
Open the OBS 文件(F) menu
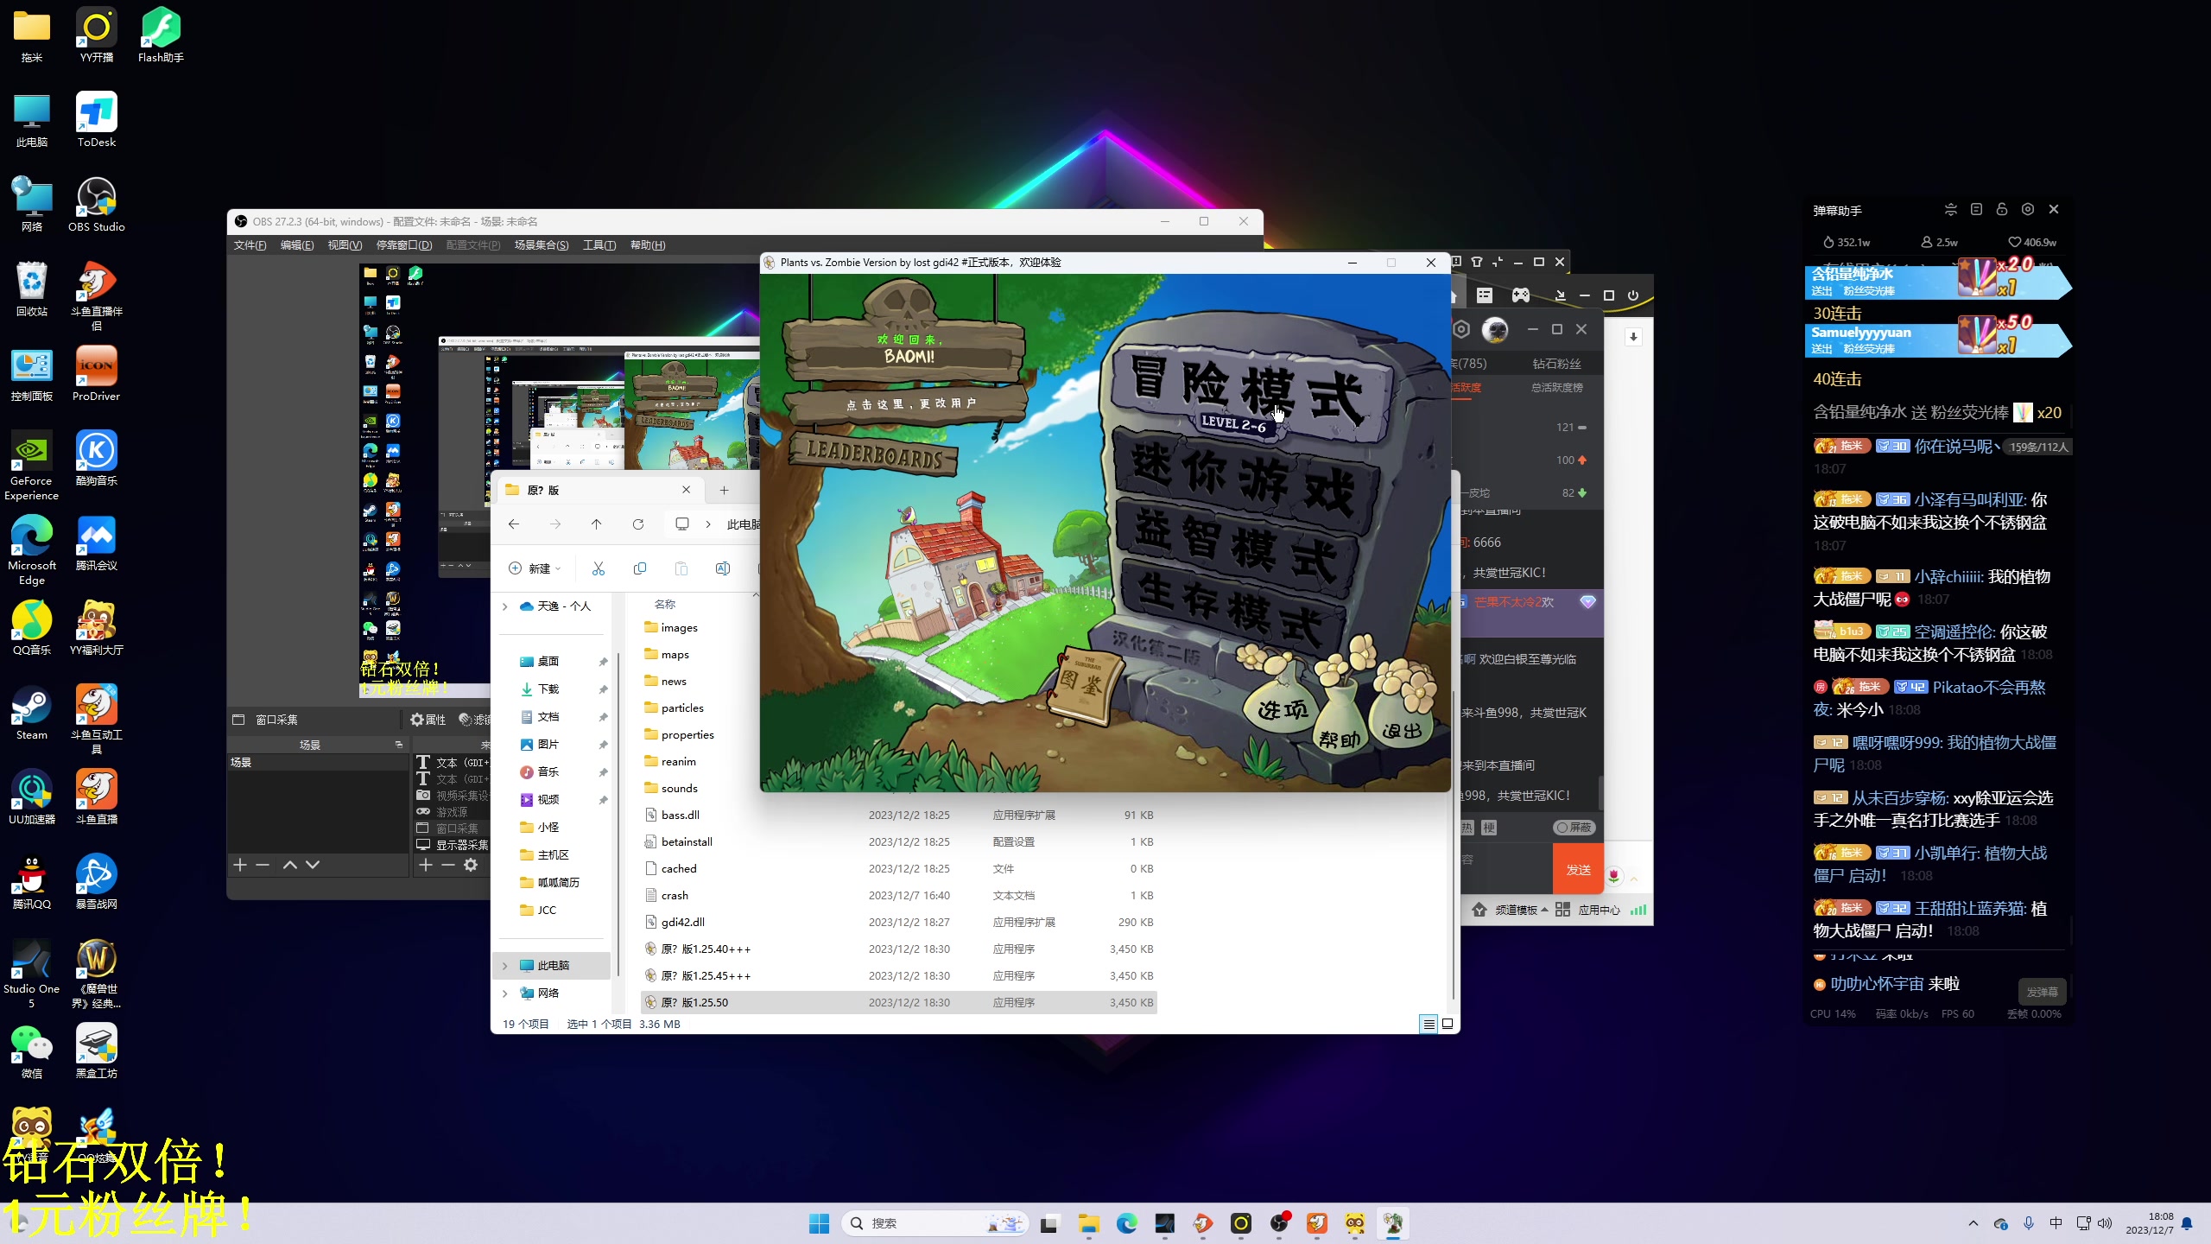coord(250,245)
